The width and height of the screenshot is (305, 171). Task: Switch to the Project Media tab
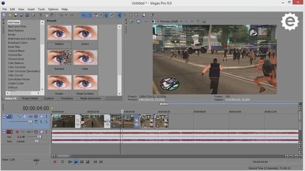[x=30, y=98]
